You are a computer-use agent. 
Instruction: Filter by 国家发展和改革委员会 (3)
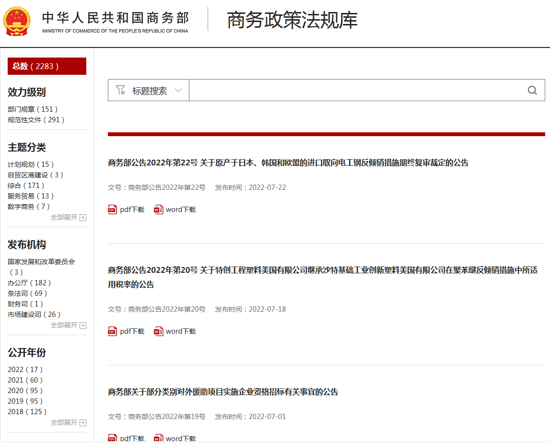pyautogui.click(x=41, y=267)
